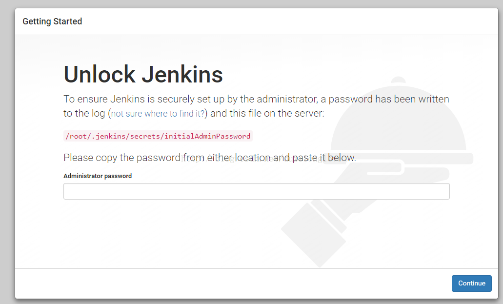Click the "Getting Started" dialog title
Viewport: 503px width, 304px height.
point(52,21)
